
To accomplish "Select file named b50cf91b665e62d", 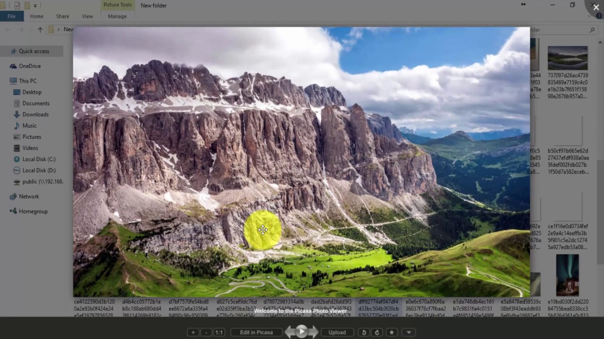I will click(x=568, y=161).
